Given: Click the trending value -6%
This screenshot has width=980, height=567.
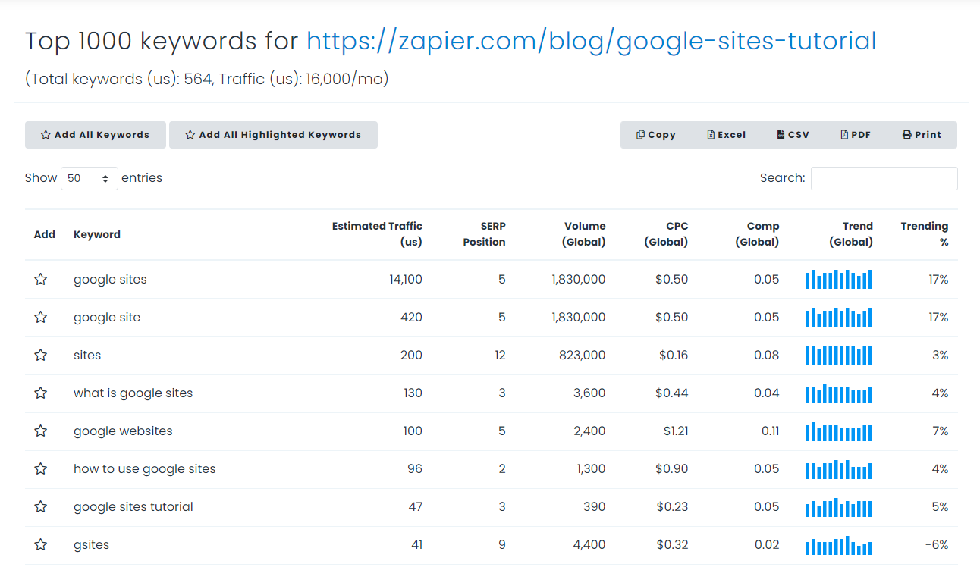Looking at the screenshot, I should coord(937,545).
